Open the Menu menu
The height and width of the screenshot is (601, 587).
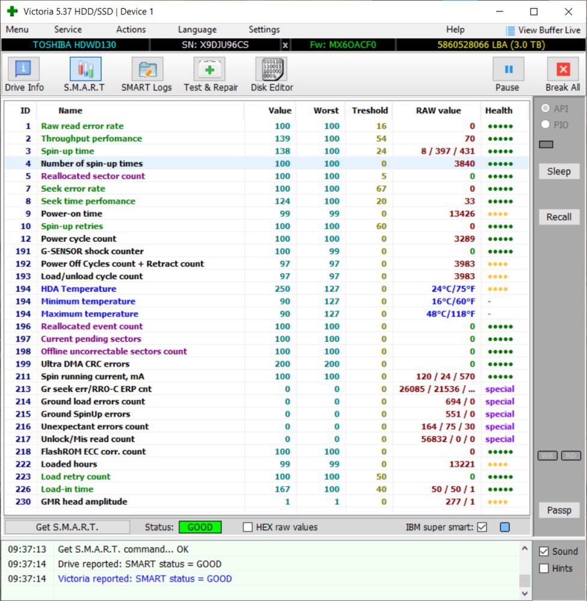[17, 29]
